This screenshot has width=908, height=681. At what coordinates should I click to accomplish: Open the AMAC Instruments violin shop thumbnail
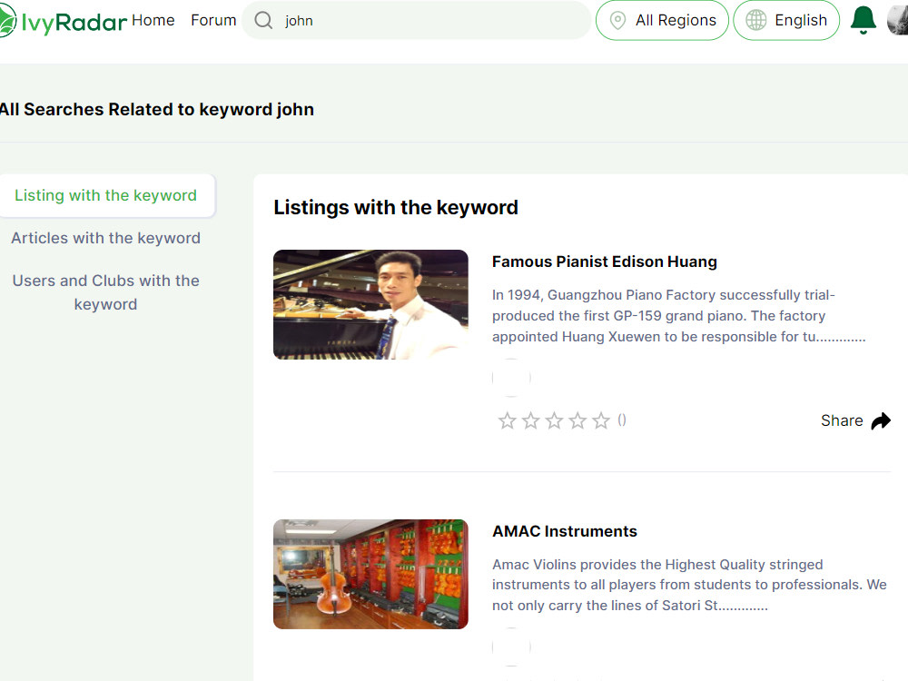tap(370, 574)
